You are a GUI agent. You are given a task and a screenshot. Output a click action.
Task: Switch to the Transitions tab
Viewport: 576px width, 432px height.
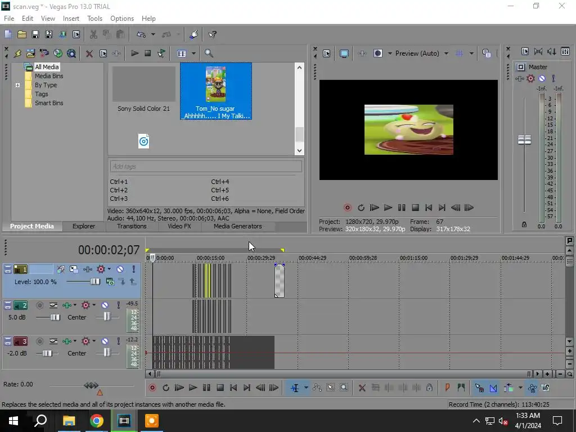point(132,226)
